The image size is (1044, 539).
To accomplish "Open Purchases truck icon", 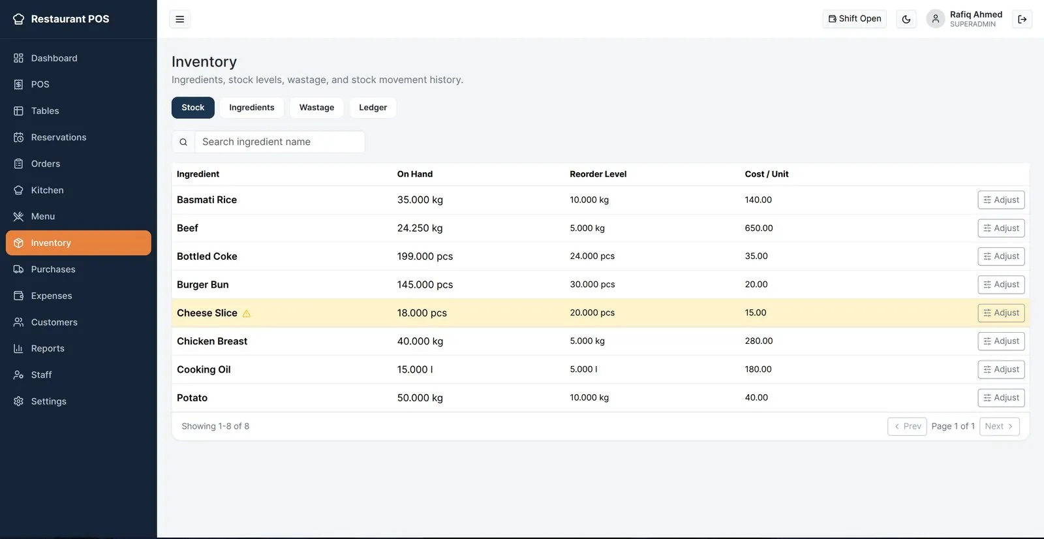I will point(18,269).
